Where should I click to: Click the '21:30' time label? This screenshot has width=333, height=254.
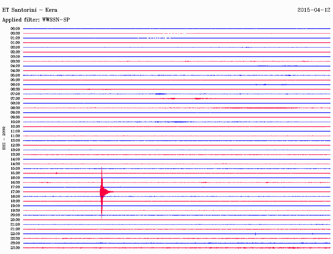click(15, 229)
